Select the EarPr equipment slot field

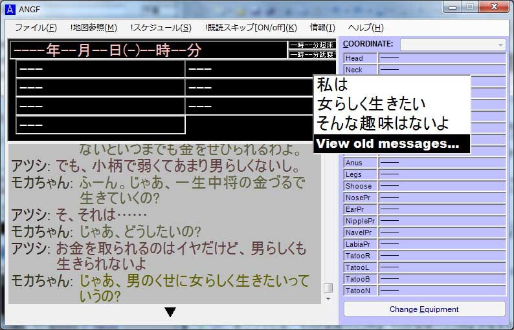[441, 209]
